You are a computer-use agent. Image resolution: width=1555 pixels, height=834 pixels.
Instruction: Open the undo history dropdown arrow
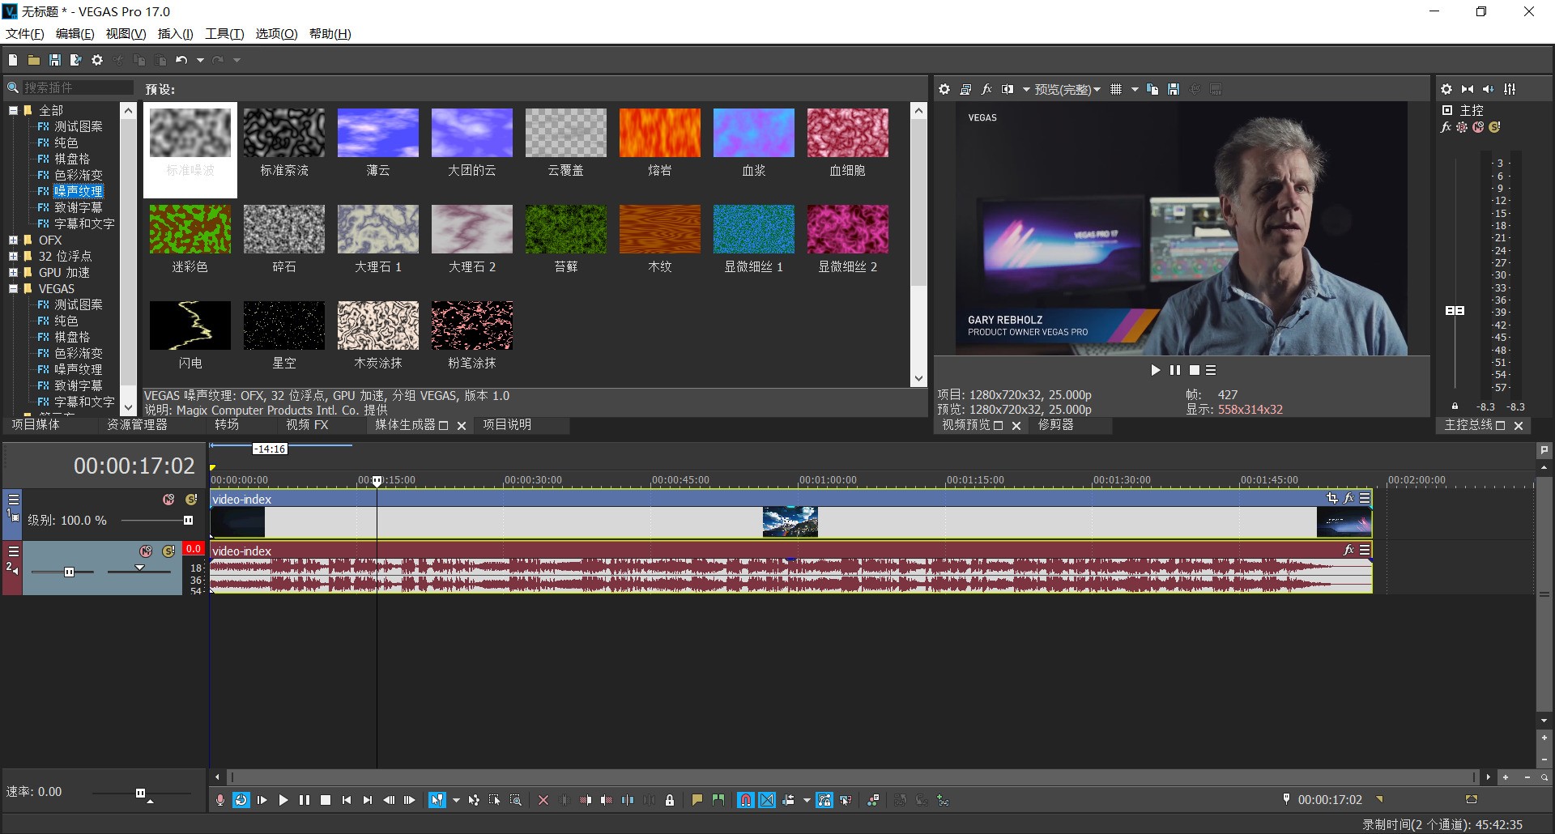[x=200, y=60]
